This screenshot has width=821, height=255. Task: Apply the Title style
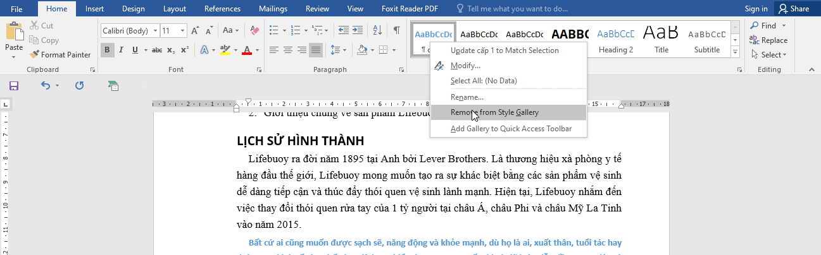[x=661, y=40]
